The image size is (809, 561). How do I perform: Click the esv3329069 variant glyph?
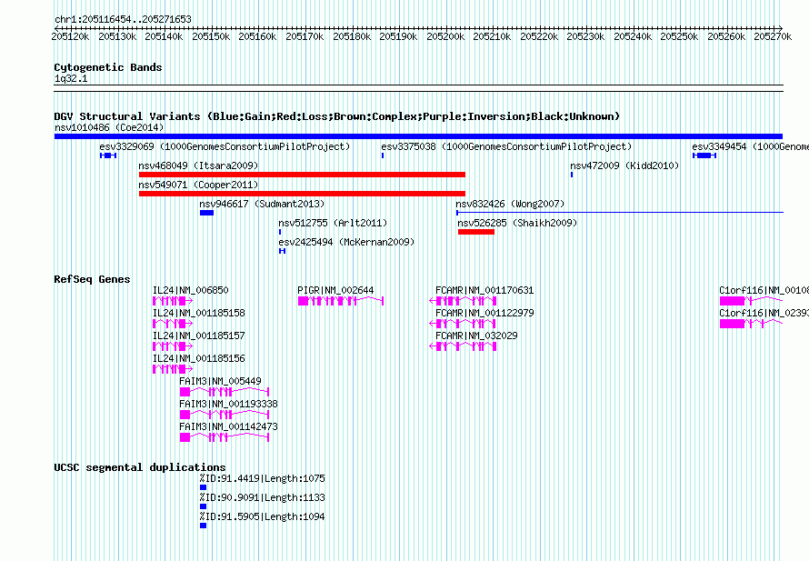(x=108, y=155)
